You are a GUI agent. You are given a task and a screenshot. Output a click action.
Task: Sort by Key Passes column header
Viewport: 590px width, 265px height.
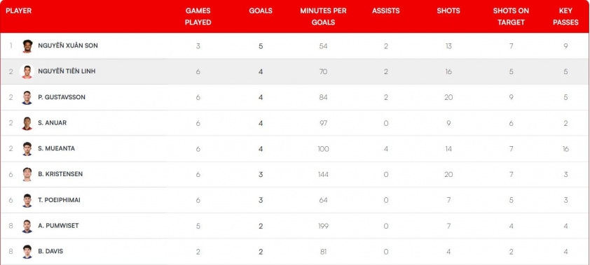point(565,17)
